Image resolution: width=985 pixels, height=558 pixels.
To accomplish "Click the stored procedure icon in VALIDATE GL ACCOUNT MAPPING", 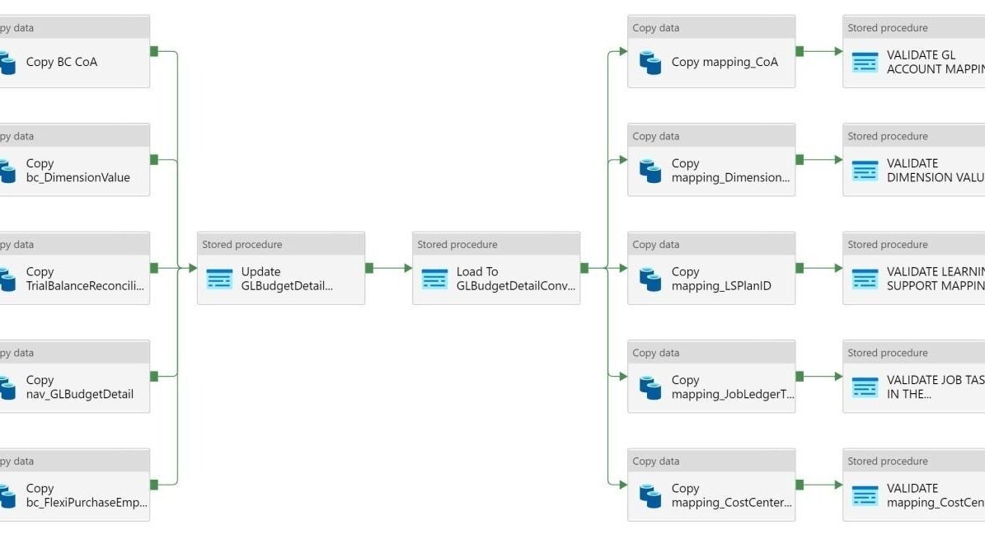I will click(x=865, y=62).
